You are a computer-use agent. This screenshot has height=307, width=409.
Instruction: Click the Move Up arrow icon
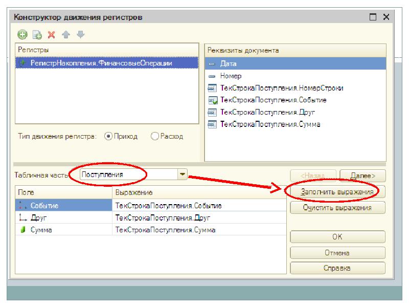(x=65, y=35)
